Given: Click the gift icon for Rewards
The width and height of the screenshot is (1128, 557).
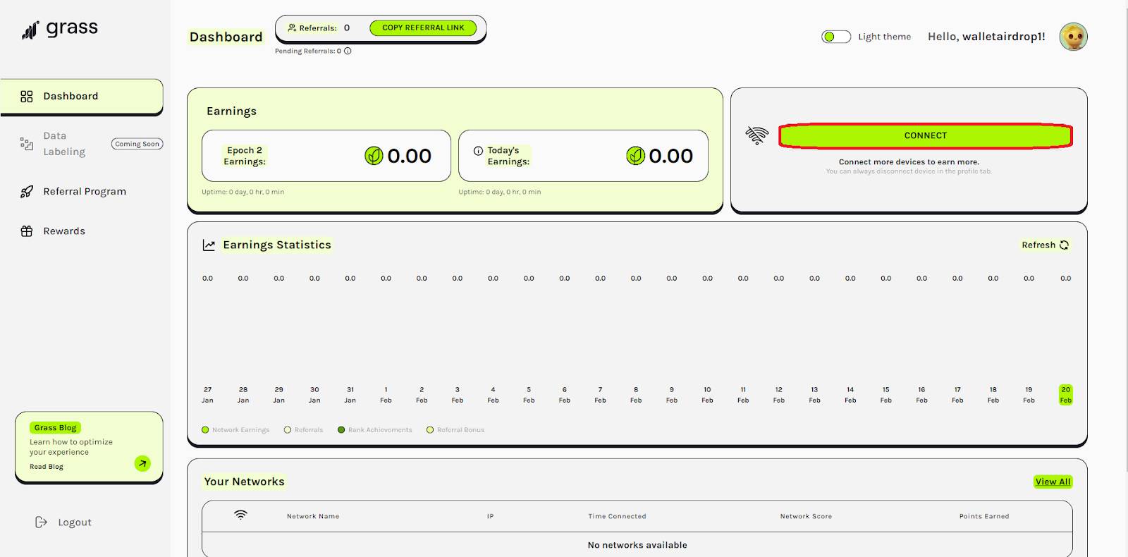Looking at the screenshot, I should click(x=27, y=231).
